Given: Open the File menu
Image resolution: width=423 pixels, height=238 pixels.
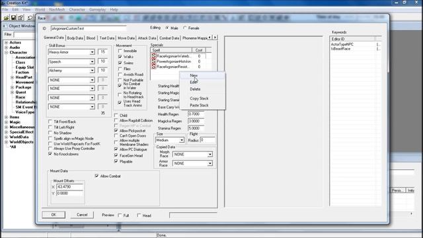Looking at the screenshot, I should (x=5, y=9).
